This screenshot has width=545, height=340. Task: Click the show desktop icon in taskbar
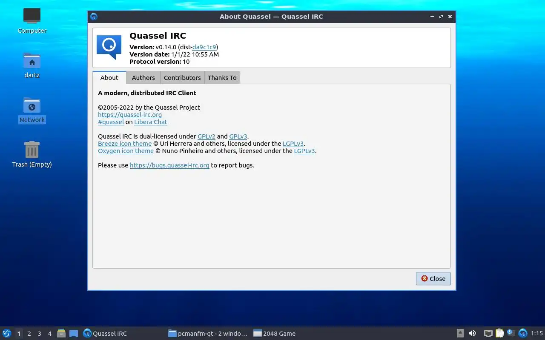click(74, 333)
